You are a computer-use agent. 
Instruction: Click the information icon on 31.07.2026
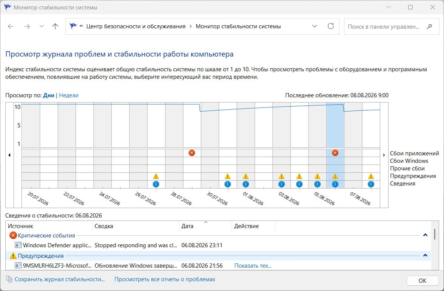227,184
